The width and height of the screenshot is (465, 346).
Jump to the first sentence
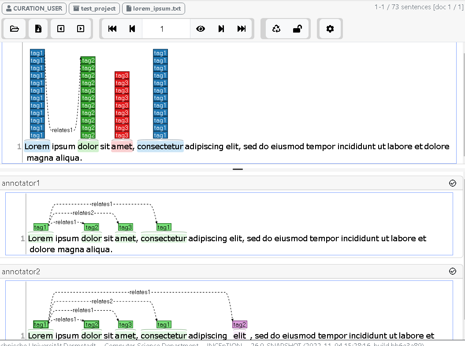coord(112,29)
